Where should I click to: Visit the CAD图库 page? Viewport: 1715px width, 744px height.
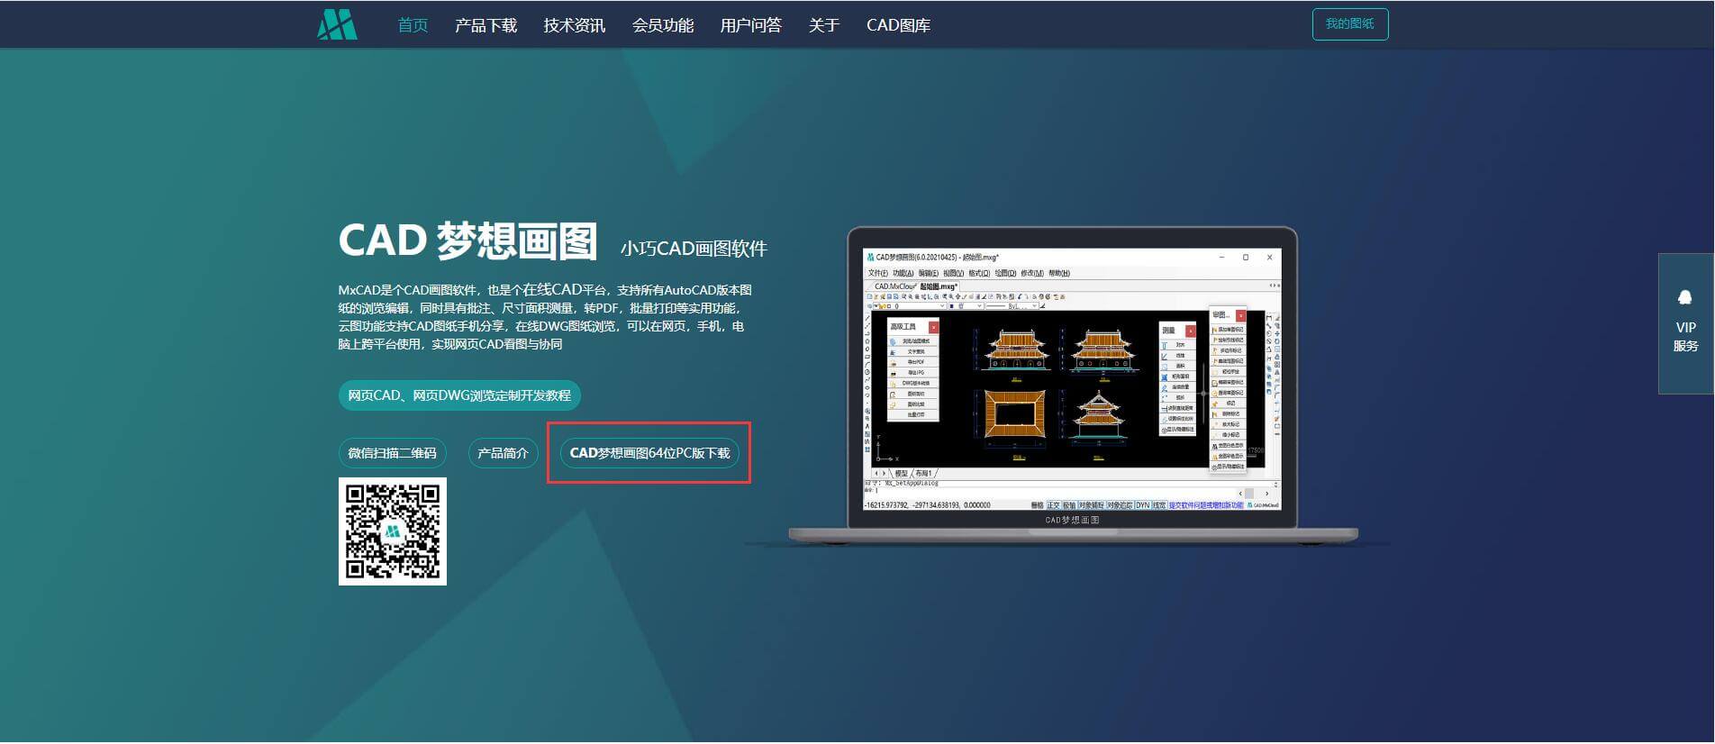(898, 25)
